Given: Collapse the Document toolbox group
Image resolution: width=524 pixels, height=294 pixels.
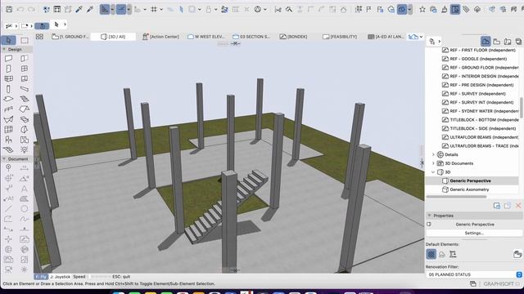Looking at the screenshot, I should [4, 159].
